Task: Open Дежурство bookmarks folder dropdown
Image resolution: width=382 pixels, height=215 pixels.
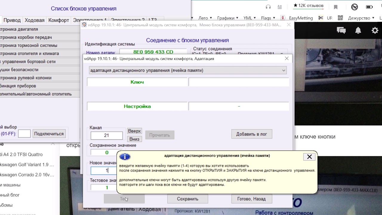Action: coord(361,18)
